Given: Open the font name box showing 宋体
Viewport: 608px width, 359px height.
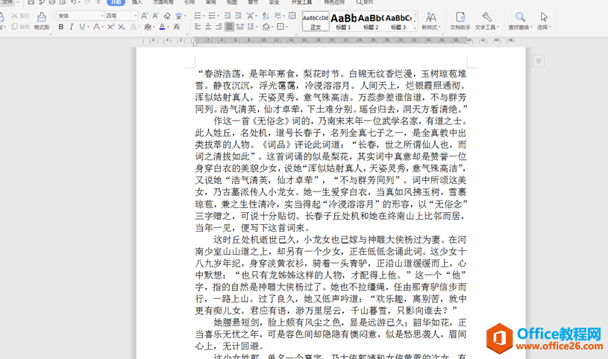Looking at the screenshot, I should coord(81,16).
